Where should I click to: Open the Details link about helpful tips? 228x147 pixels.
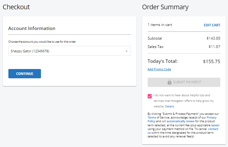(x=169, y=106)
